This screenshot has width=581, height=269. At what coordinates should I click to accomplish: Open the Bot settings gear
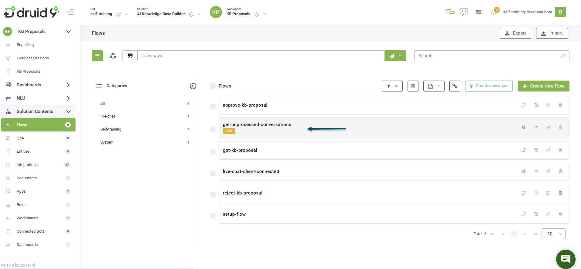[119, 14]
